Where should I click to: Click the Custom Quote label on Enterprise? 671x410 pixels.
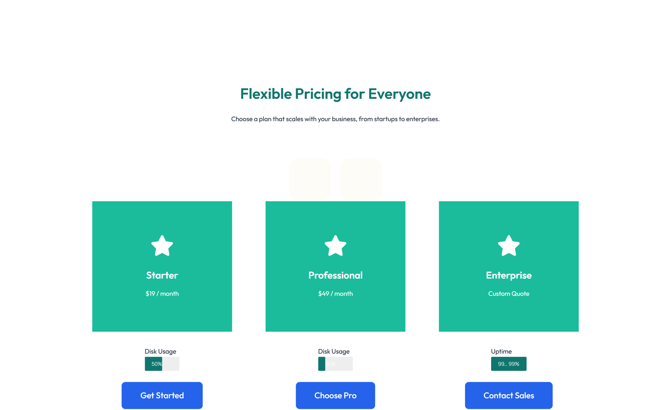pyautogui.click(x=509, y=293)
